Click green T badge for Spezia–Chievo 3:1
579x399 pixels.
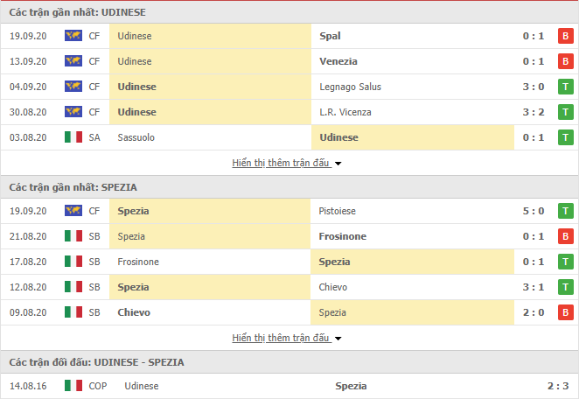point(565,287)
